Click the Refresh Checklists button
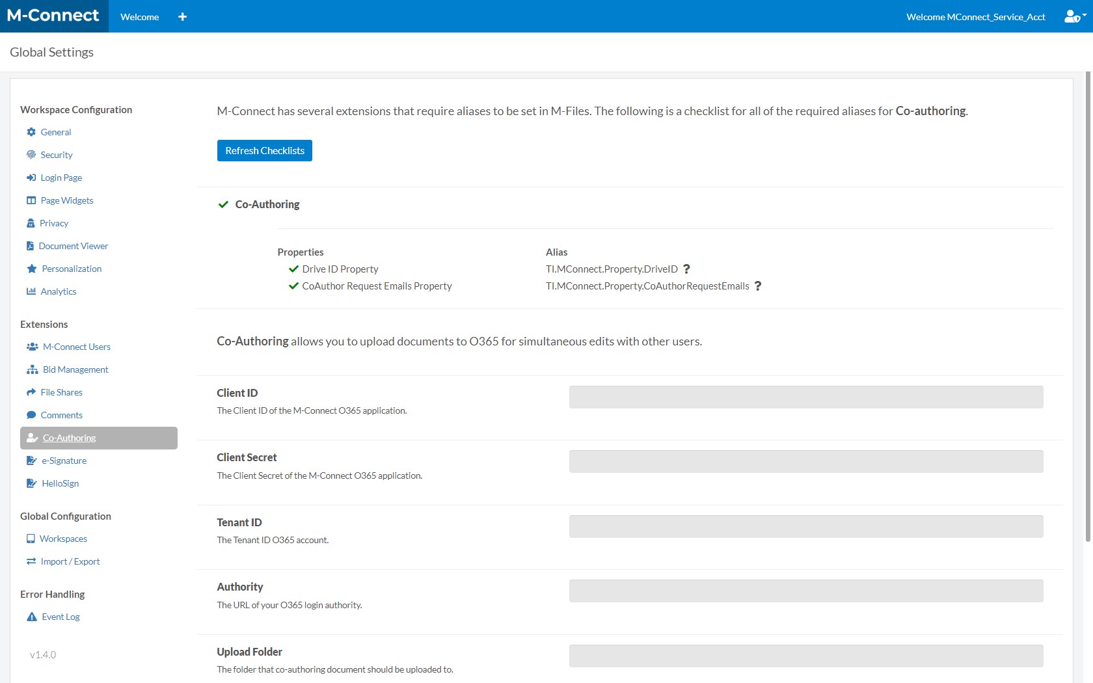Viewport: 1093px width, 683px height. tap(264, 150)
